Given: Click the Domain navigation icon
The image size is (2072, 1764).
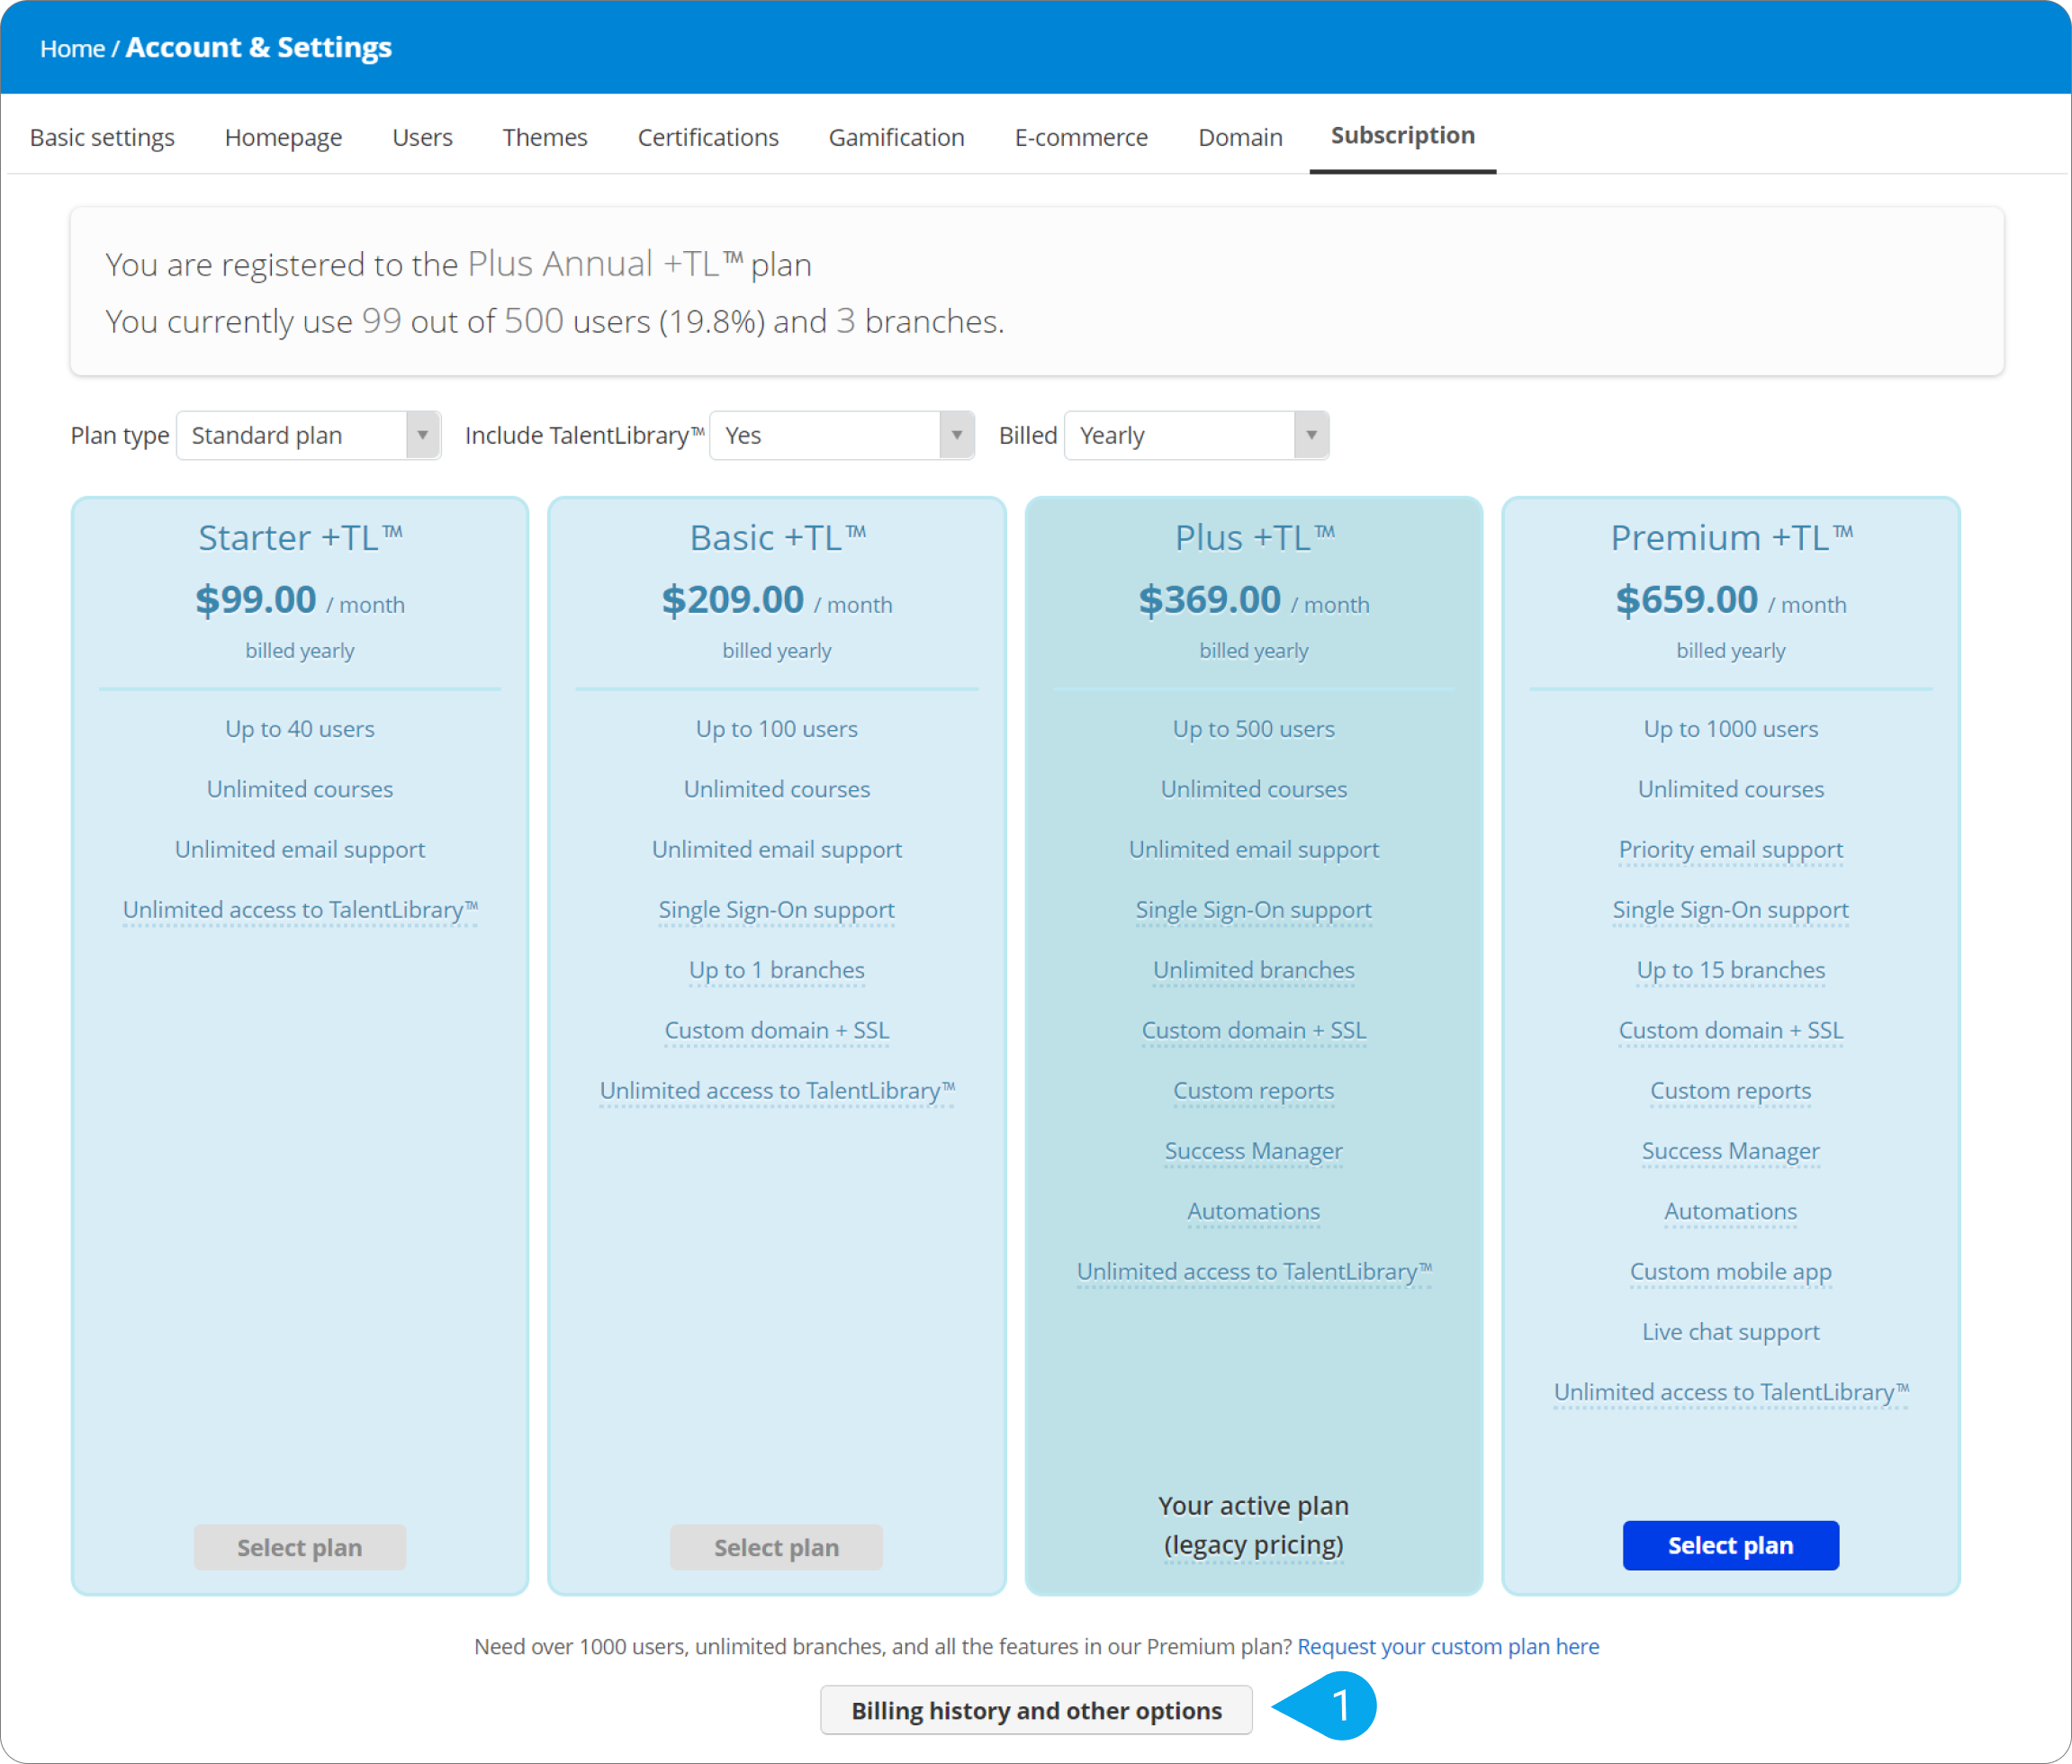Looking at the screenshot, I should click(1240, 135).
